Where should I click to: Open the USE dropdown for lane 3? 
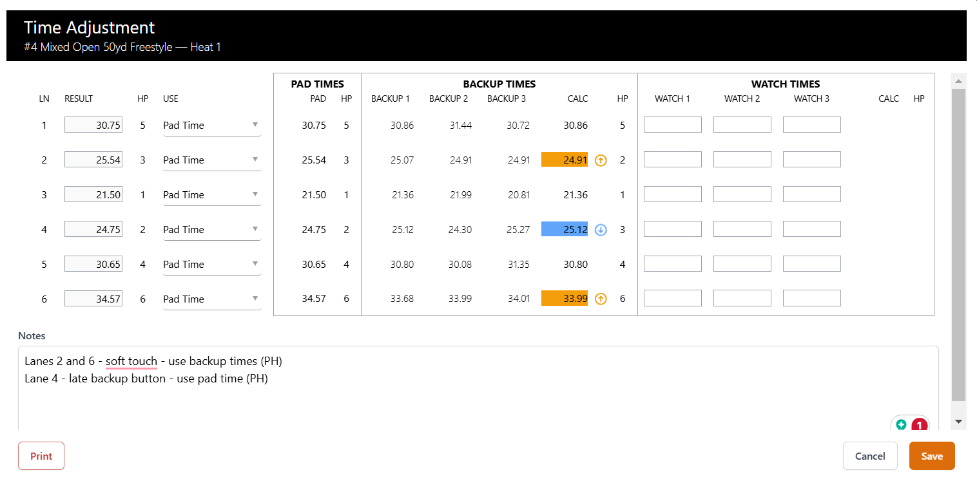[212, 195]
